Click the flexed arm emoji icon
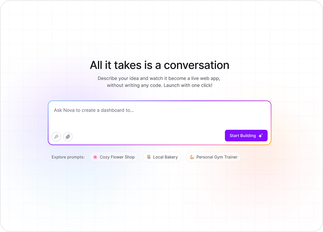Viewport: 323px width, 232px height. tap(192, 157)
